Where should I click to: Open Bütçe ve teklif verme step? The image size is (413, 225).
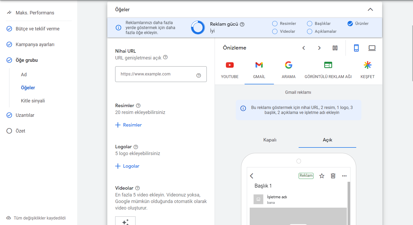37,29
